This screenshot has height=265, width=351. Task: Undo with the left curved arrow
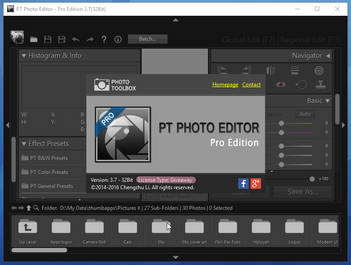coord(76,39)
